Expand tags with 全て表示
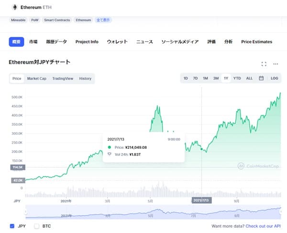Image resolution: width=287 pixels, height=233 pixels. (104, 20)
